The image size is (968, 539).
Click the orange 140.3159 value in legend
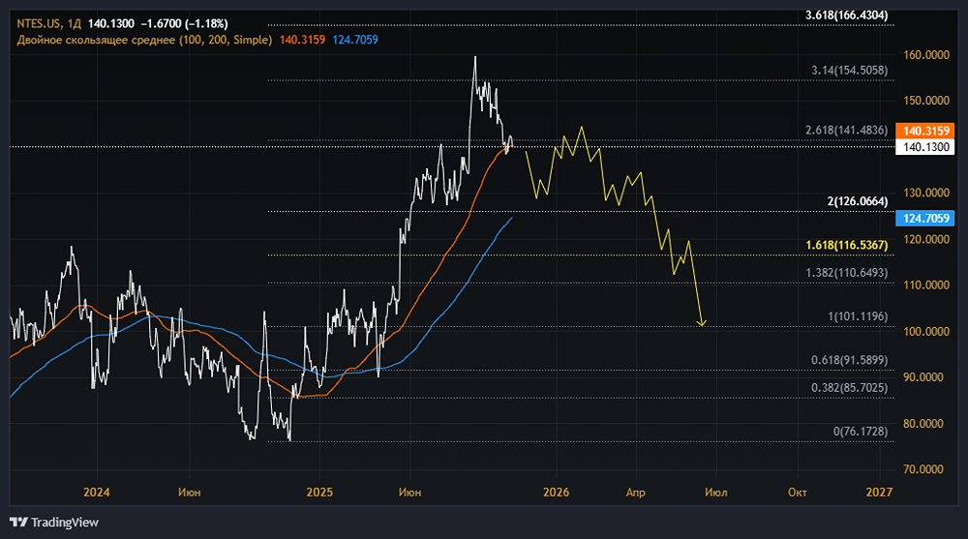pyautogui.click(x=303, y=41)
